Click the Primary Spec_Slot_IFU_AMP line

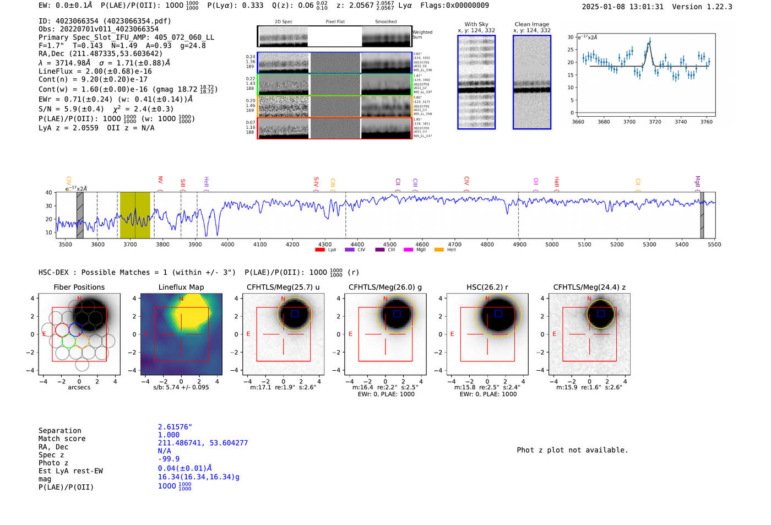126,37
